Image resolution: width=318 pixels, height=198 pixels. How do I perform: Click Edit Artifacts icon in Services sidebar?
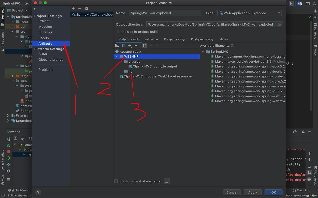tap(9, 165)
